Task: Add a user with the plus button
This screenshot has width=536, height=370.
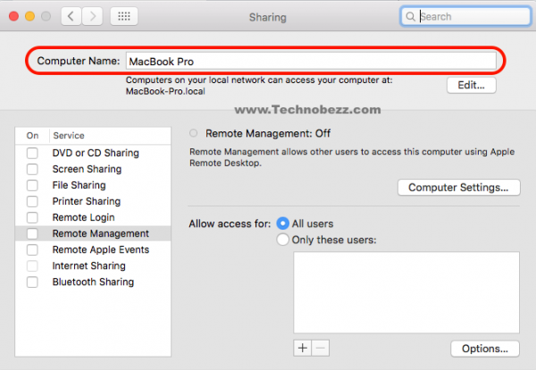Action: click(303, 349)
